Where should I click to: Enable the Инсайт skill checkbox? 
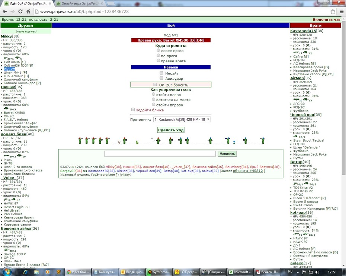(161, 73)
